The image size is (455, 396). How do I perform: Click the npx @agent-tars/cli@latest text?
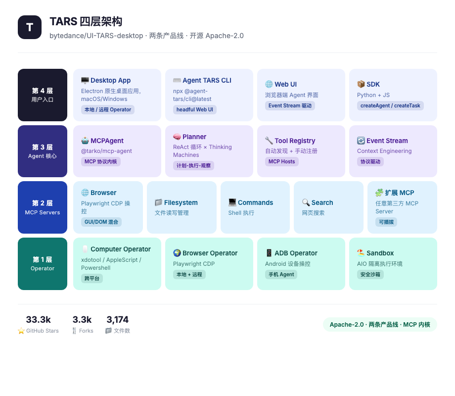pyautogui.click(x=192, y=96)
